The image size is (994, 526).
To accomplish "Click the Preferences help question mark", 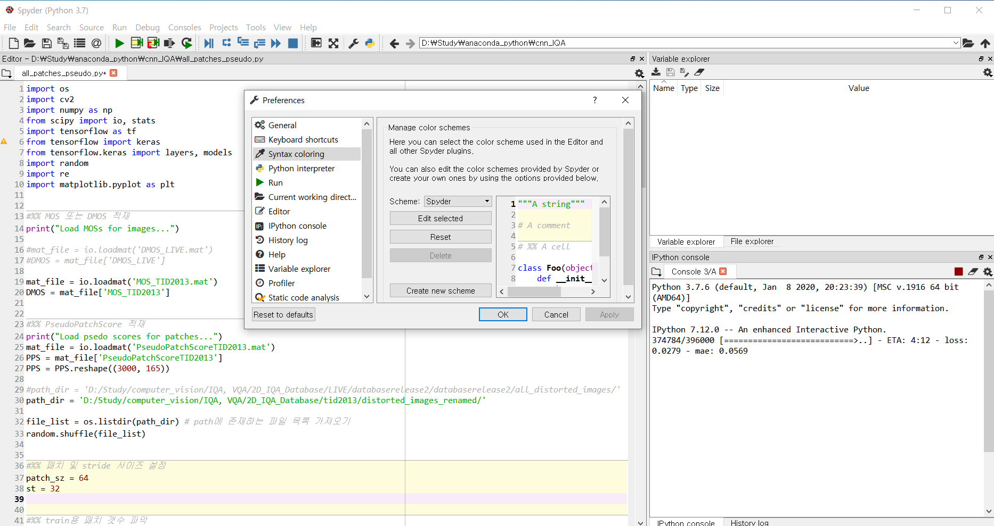I will (595, 100).
